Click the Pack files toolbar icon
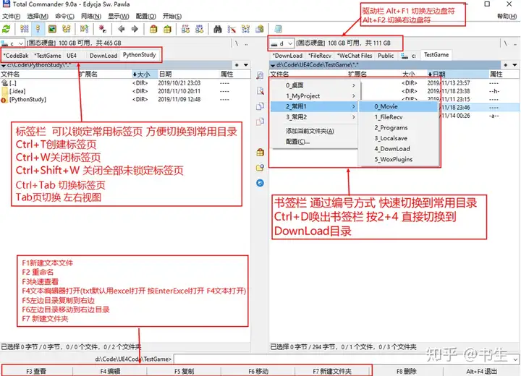 153,29
